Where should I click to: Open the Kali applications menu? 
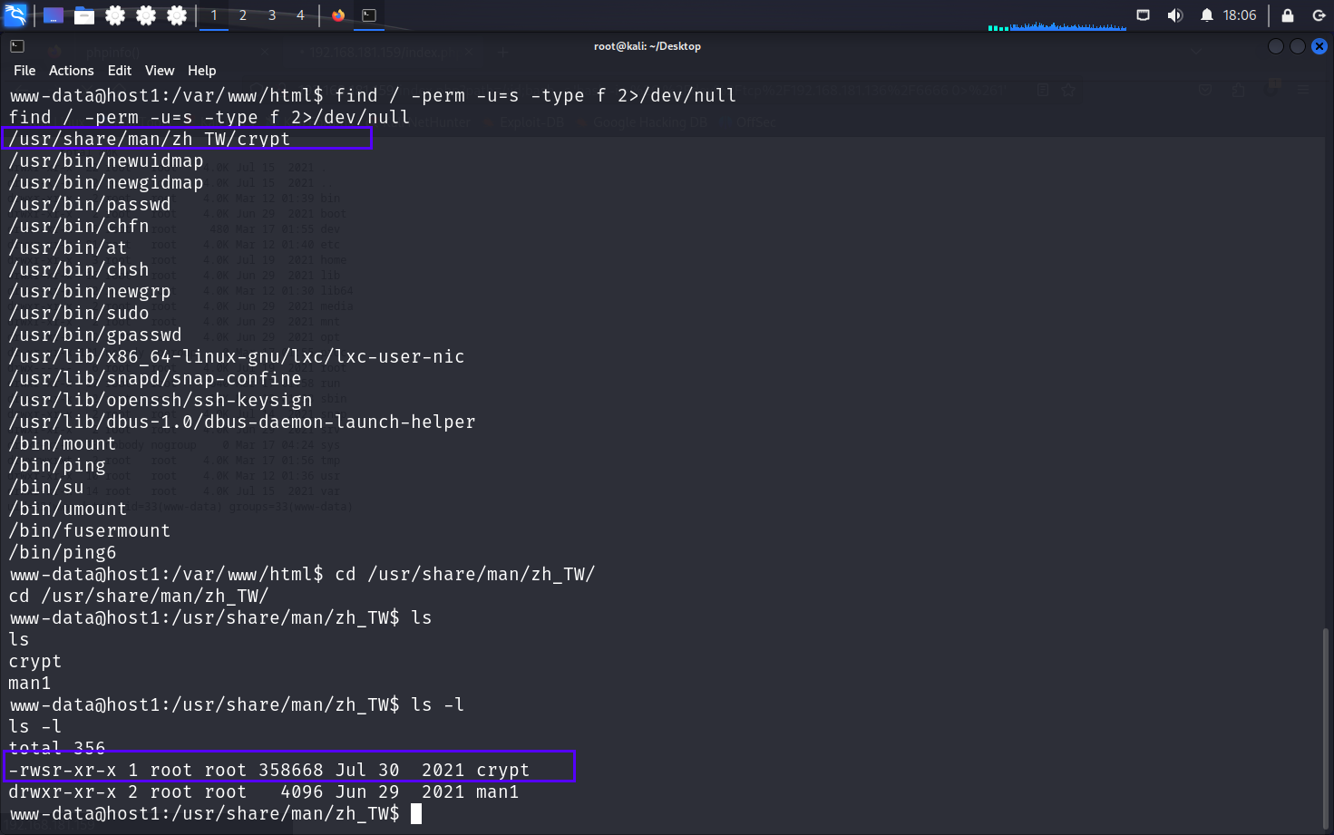tap(15, 15)
